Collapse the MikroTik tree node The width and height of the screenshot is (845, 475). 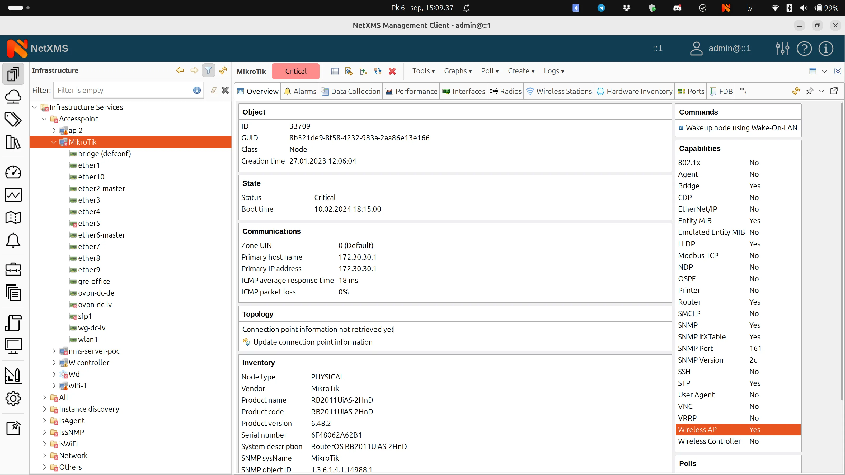pos(54,142)
